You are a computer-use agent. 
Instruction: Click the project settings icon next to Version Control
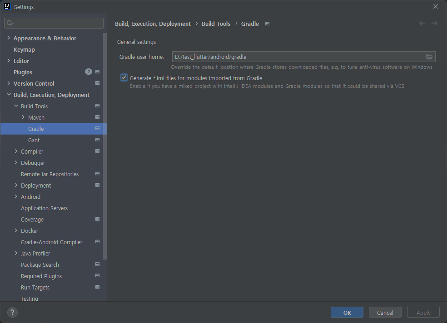point(97,83)
